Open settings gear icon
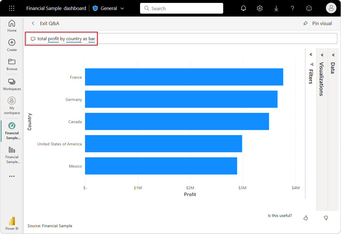341x234 pixels. click(x=260, y=8)
